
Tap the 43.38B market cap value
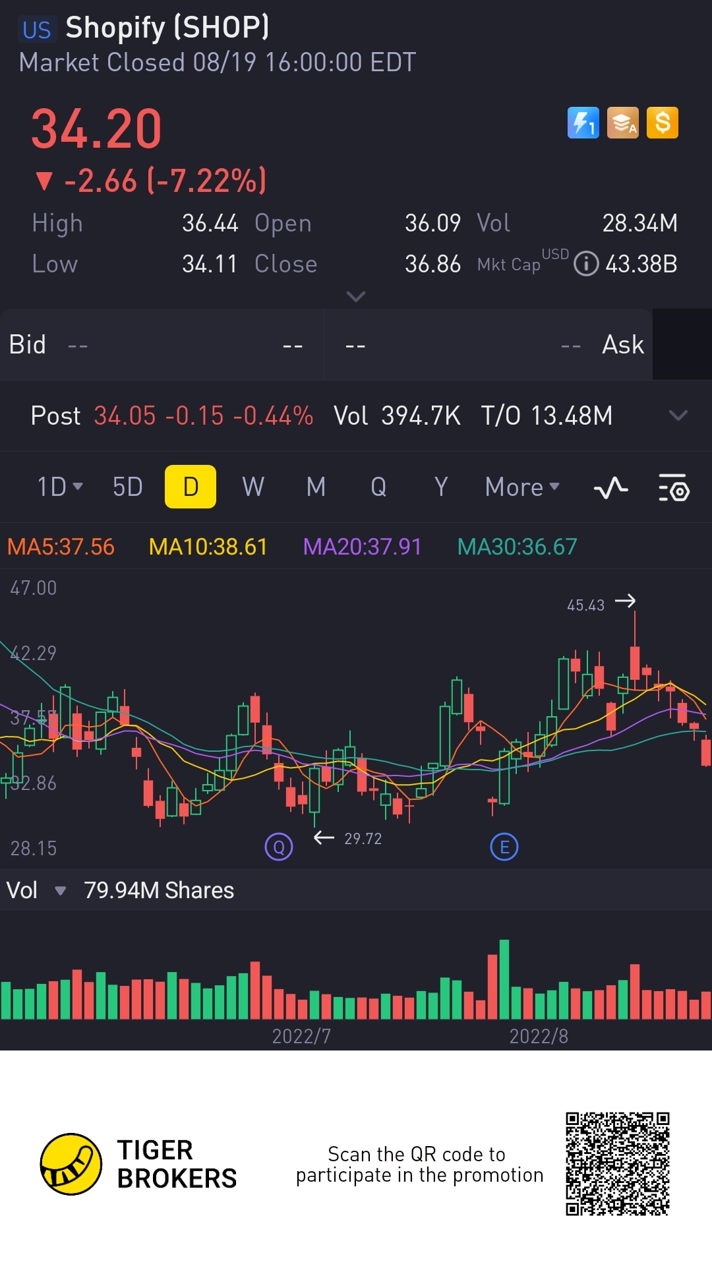tap(641, 264)
